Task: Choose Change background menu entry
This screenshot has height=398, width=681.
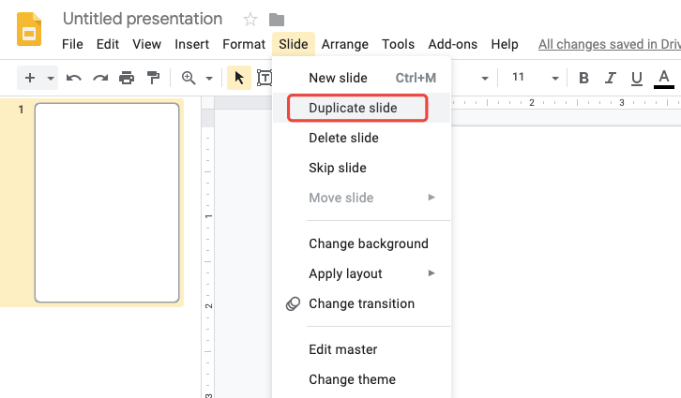Action: tap(368, 243)
